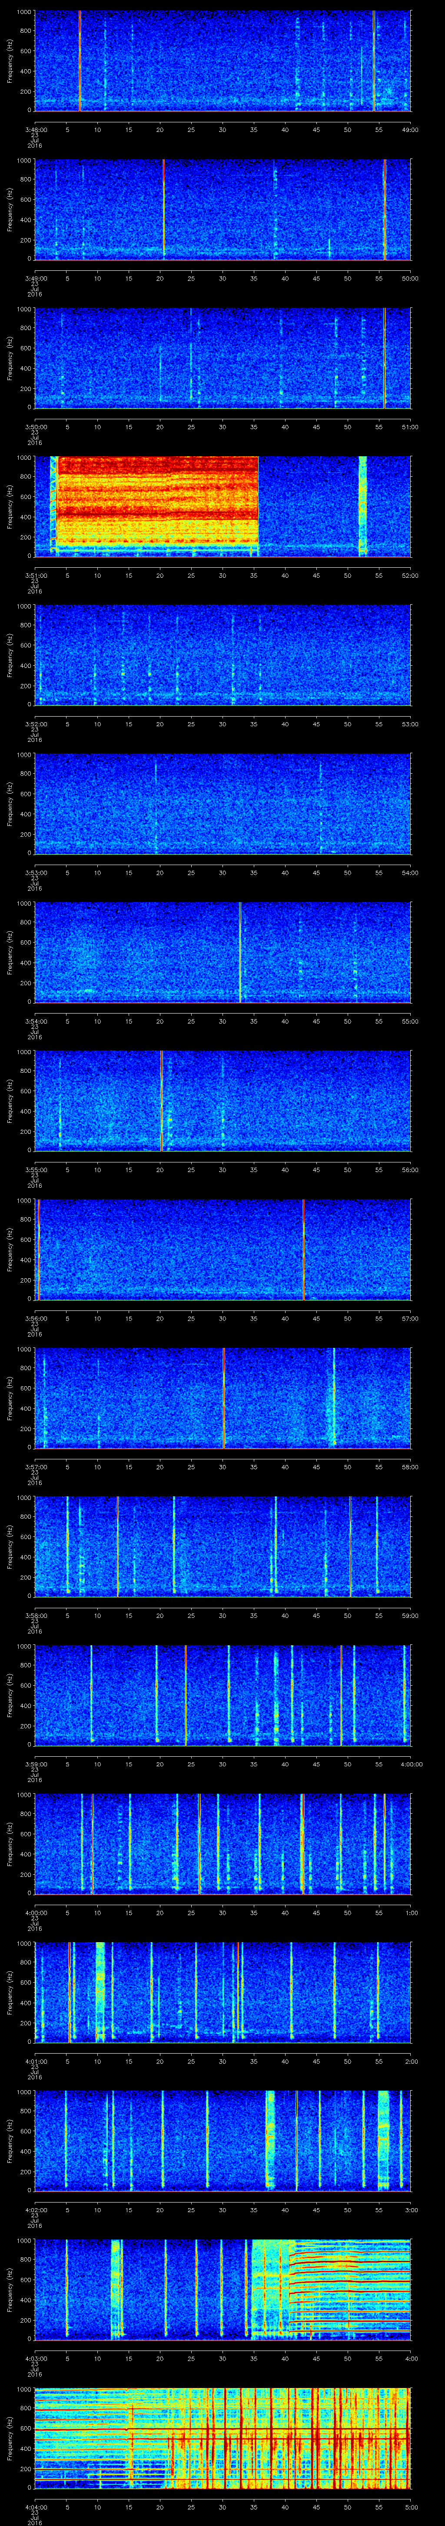Click the 58:00 end time label
This screenshot has height=2526, width=445.
[x=410, y=1467]
